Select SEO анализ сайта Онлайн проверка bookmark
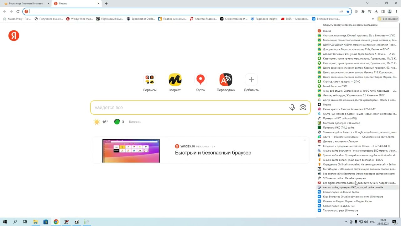This screenshot has height=226, width=401. click(x=357, y=178)
